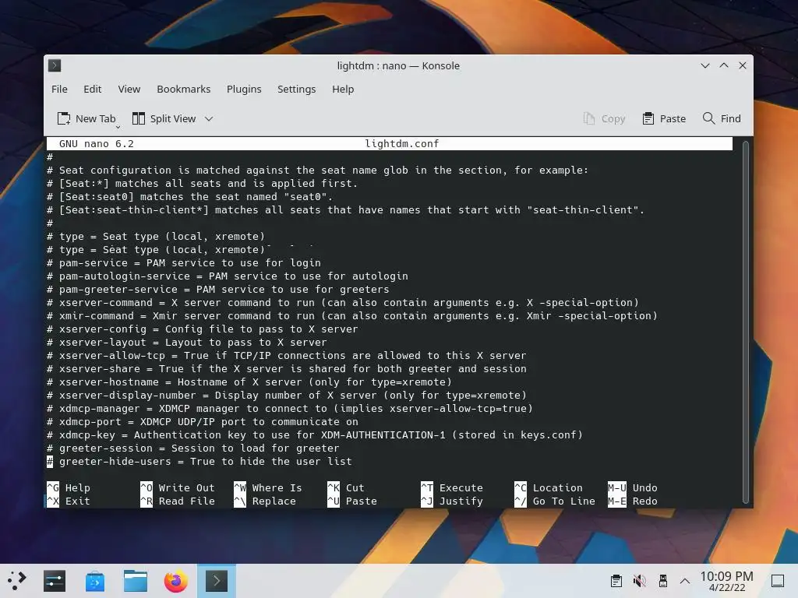Launch Firefox from the taskbar
The height and width of the screenshot is (598, 798).
[x=176, y=581]
